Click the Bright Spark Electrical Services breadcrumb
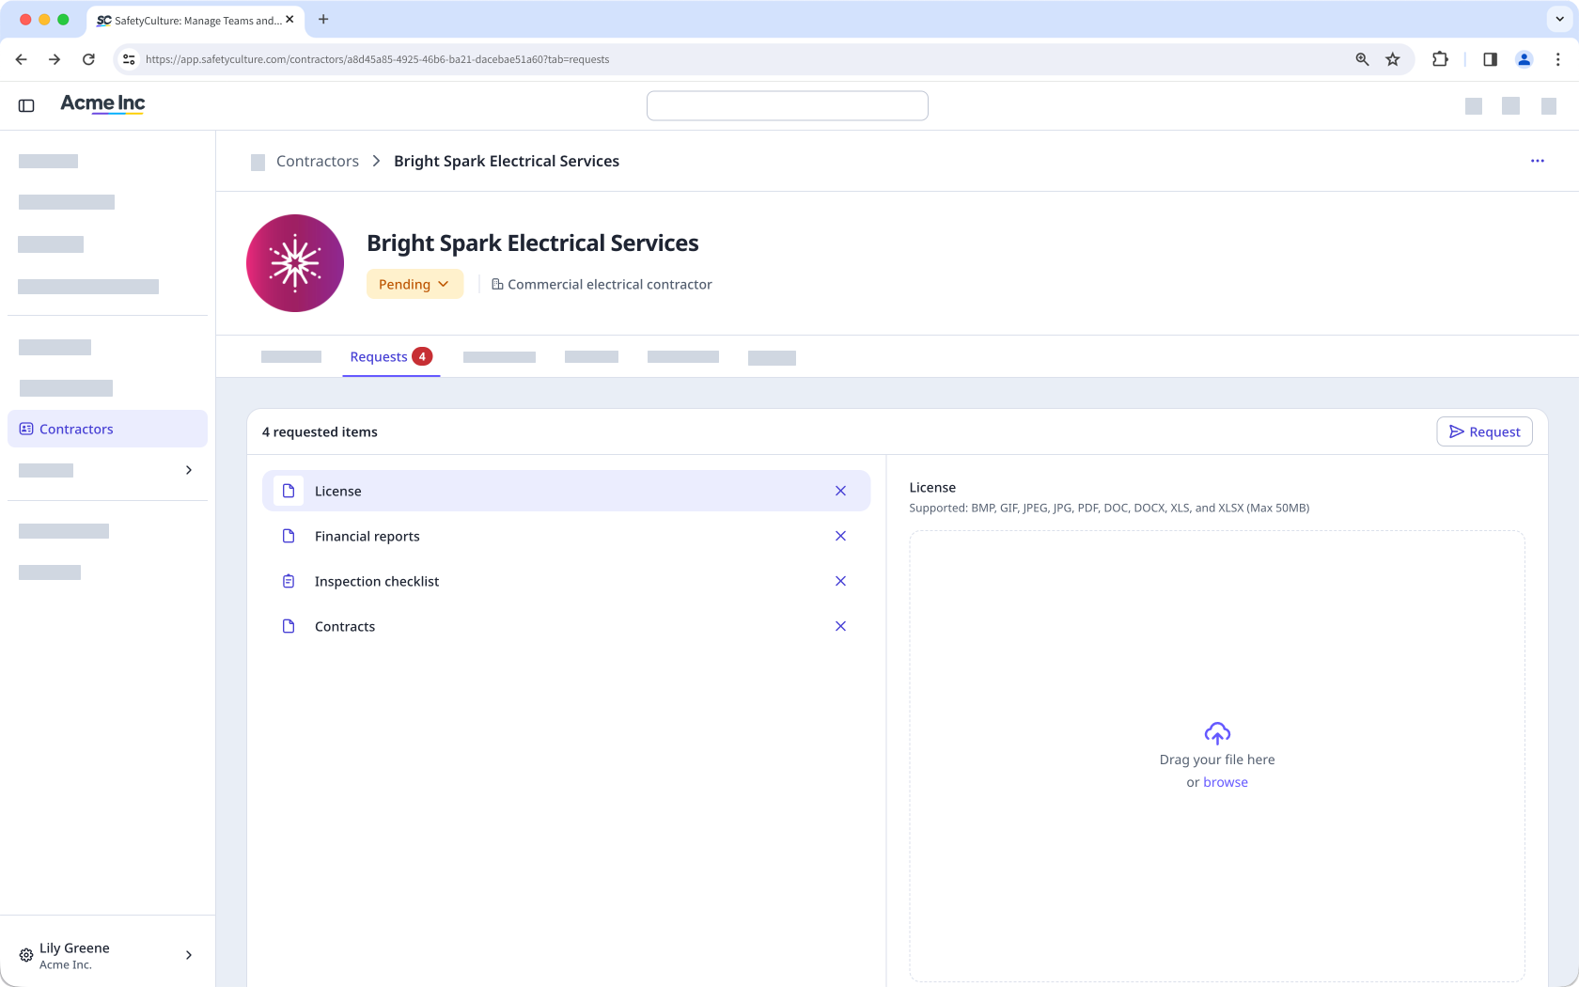 pyautogui.click(x=507, y=161)
